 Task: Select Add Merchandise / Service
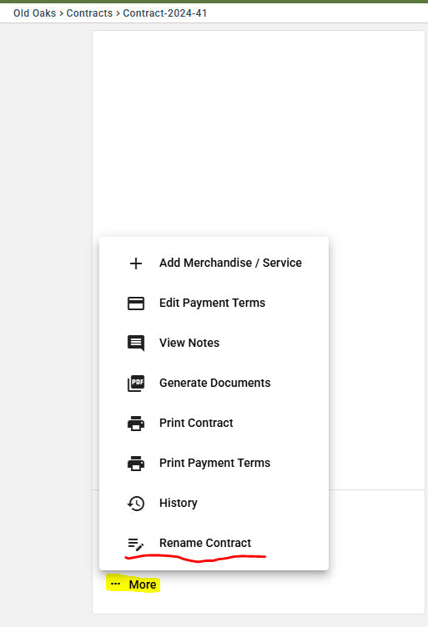tap(214, 263)
